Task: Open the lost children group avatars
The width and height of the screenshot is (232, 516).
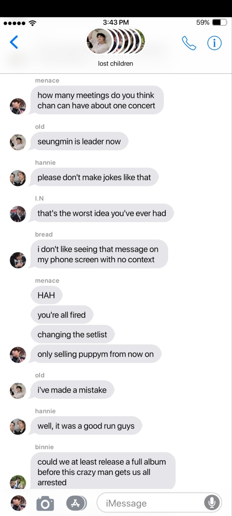Action: point(115,41)
